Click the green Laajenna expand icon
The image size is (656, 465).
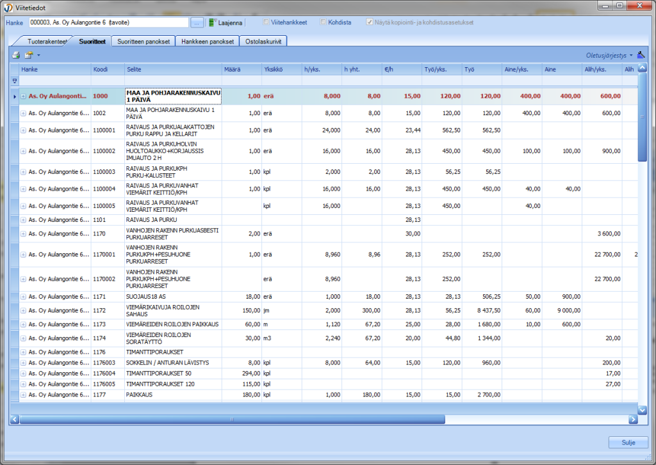point(213,22)
